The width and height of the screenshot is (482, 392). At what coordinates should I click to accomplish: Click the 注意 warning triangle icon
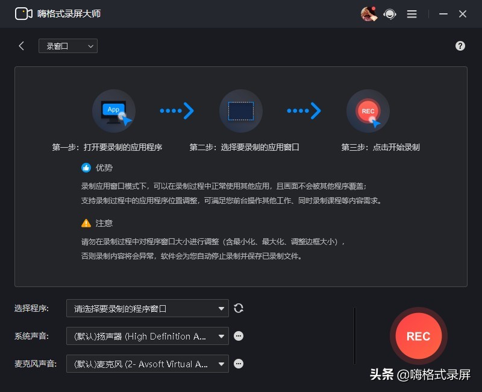(86, 223)
